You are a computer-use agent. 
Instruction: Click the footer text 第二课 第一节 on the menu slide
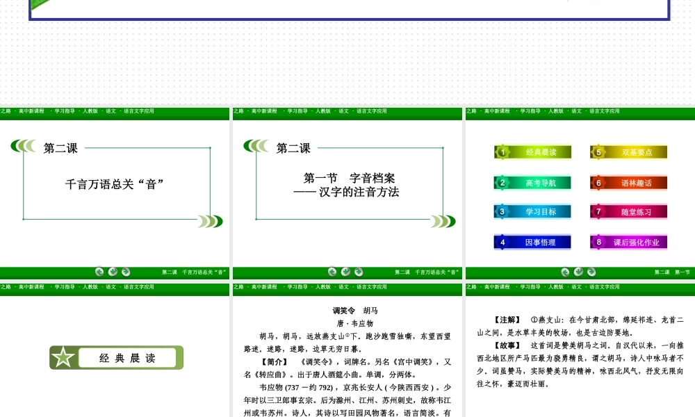click(x=672, y=272)
